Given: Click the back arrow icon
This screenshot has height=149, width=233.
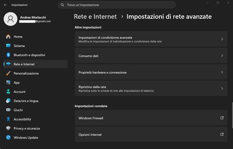Looking at the screenshot, I should (5, 5).
